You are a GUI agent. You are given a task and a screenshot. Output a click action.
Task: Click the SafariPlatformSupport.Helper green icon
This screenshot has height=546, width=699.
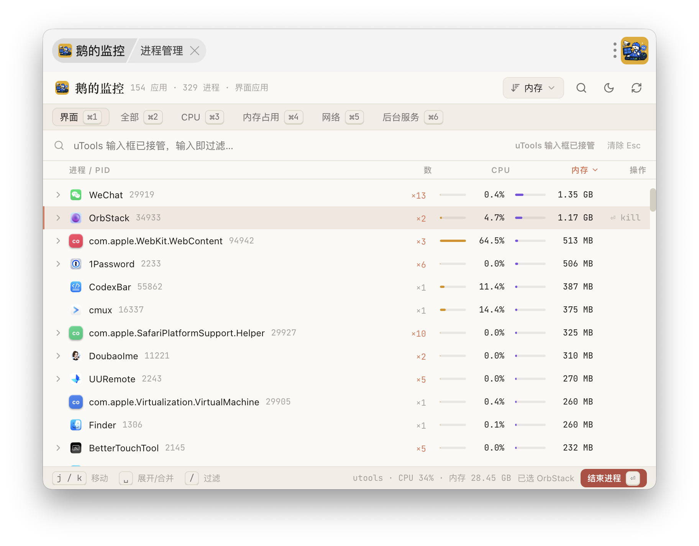pos(76,333)
